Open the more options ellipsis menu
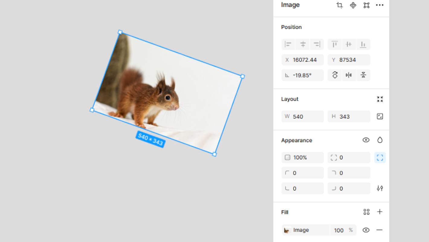 (x=379, y=5)
